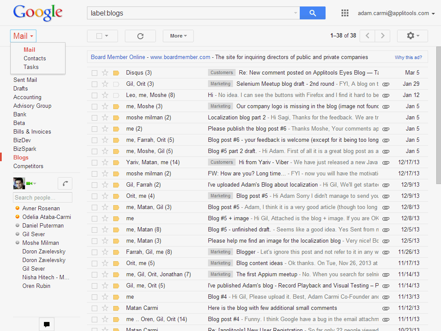Open the adam.carmi@applitools.com account menu

tap(396, 13)
